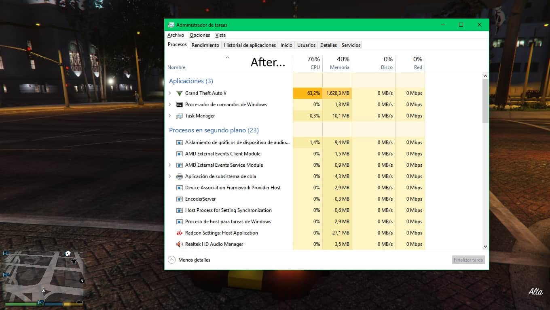
Task: Click the Finalizar tarea button
Action: pos(468,260)
